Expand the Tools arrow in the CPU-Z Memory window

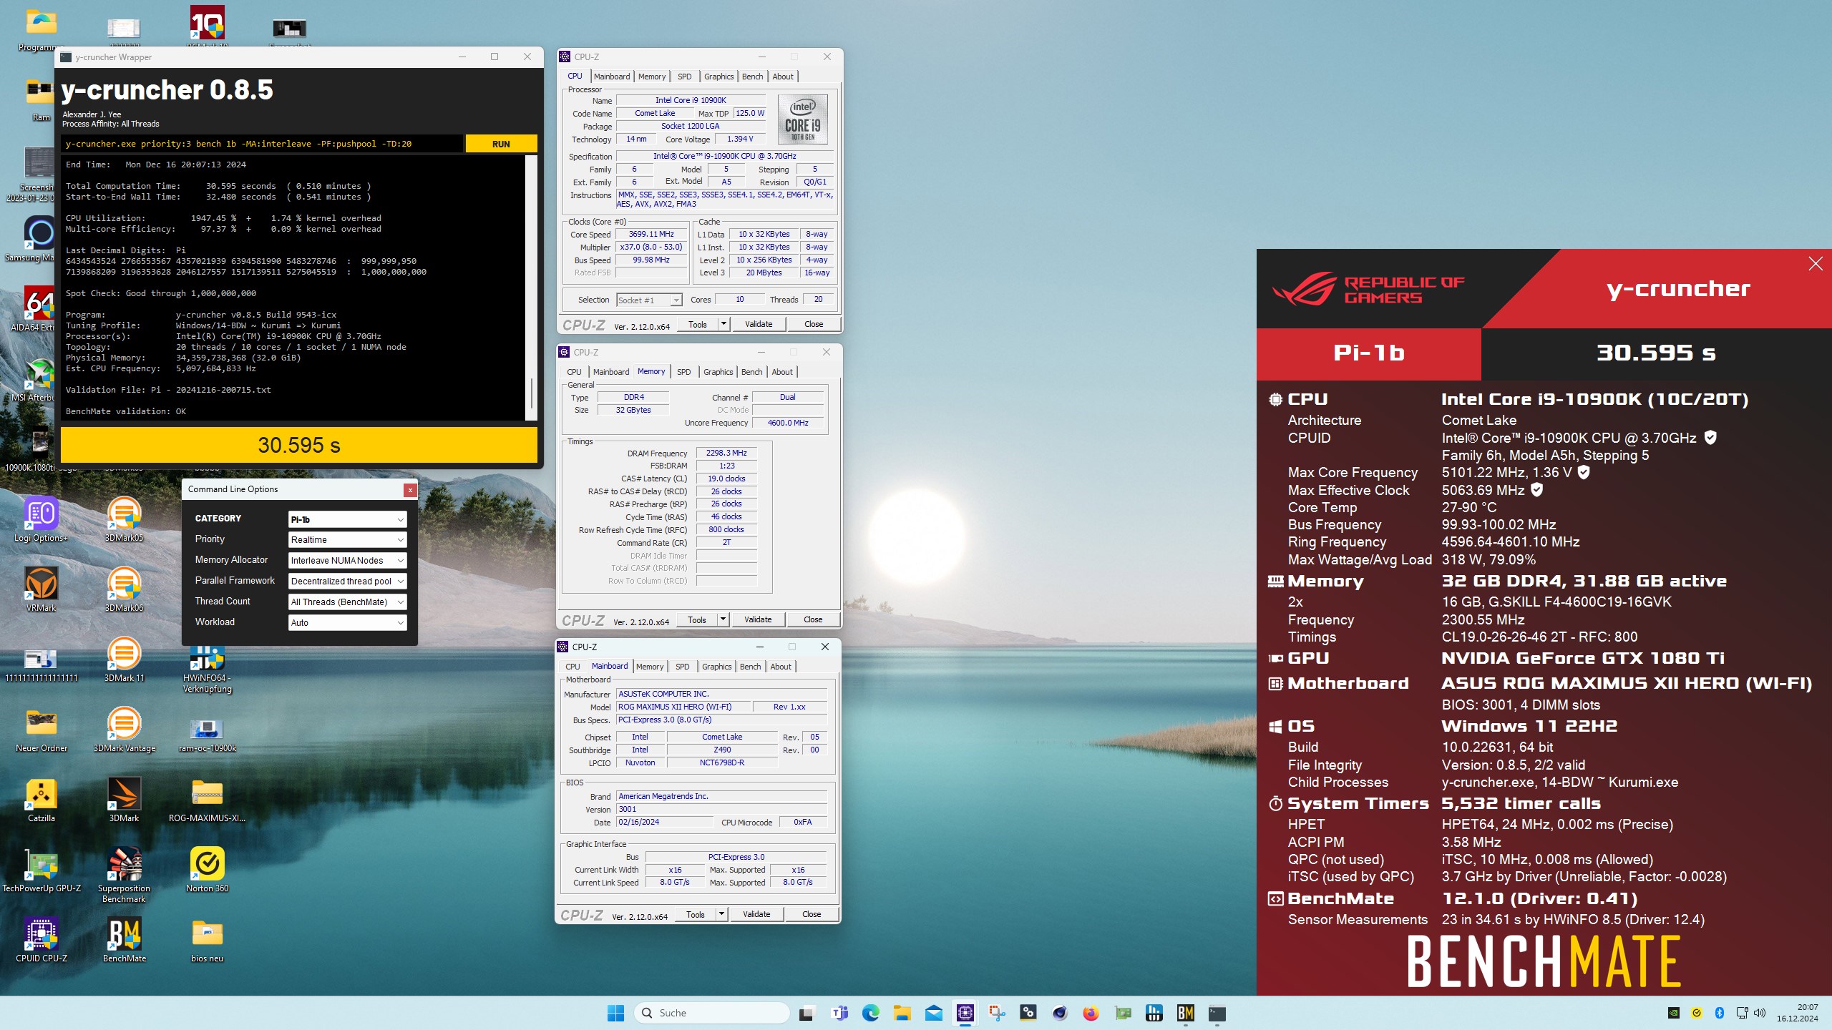point(723,619)
